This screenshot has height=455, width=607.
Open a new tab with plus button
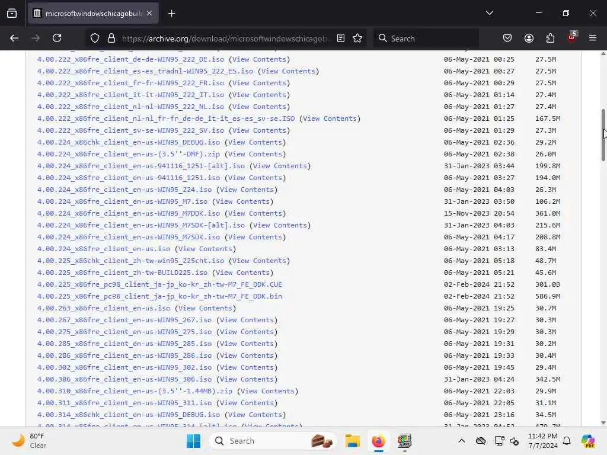[171, 14]
